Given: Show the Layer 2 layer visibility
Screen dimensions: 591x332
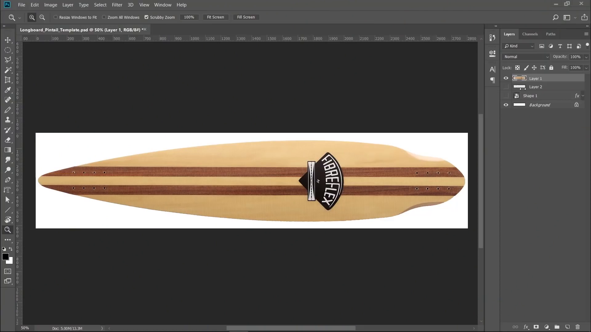Looking at the screenshot, I should pyautogui.click(x=506, y=87).
